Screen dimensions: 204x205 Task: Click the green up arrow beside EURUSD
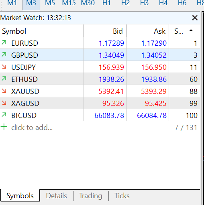tap(4, 43)
